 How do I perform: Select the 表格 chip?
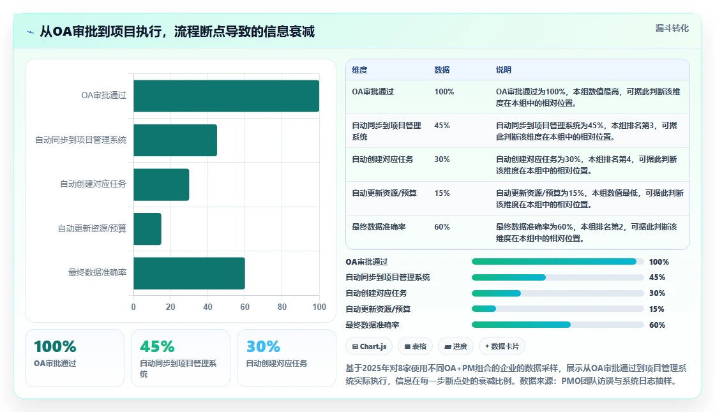click(416, 346)
